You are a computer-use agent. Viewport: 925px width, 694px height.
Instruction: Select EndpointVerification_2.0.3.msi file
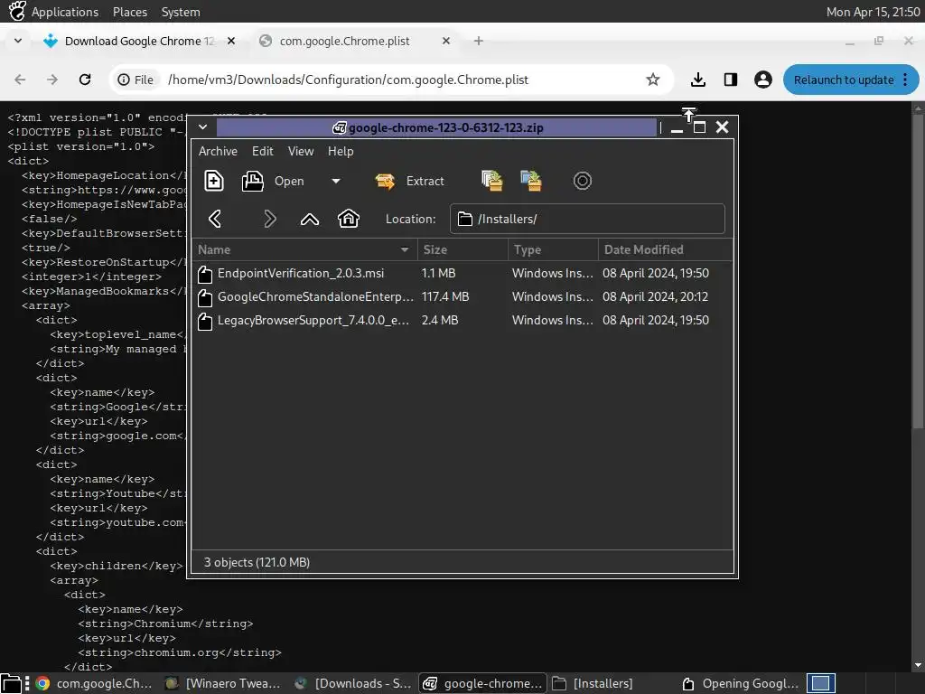coord(462,273)
